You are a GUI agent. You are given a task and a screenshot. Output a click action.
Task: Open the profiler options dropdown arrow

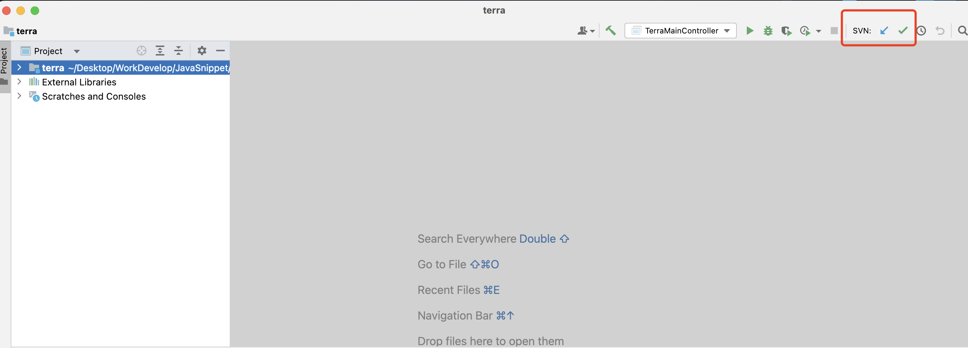point(818,31)
